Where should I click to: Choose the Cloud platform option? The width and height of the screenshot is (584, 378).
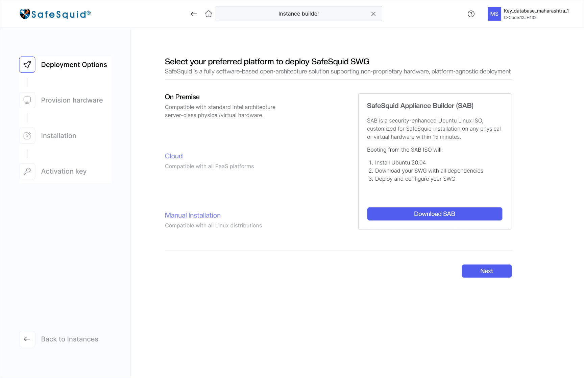(x=174, y=156)
